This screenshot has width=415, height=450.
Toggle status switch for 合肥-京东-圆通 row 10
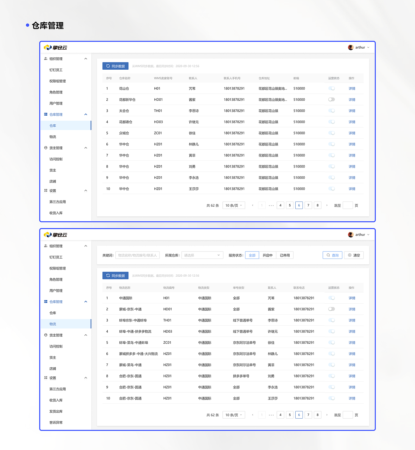click(331, 398)
